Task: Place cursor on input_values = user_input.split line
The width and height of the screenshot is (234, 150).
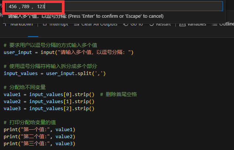Action: tap(55, 74)
